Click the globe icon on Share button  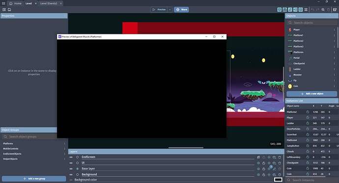point(178,9)
